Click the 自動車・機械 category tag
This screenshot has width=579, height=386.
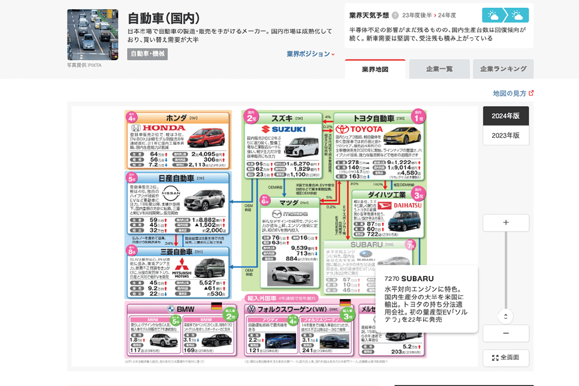(x=147, y=54)
